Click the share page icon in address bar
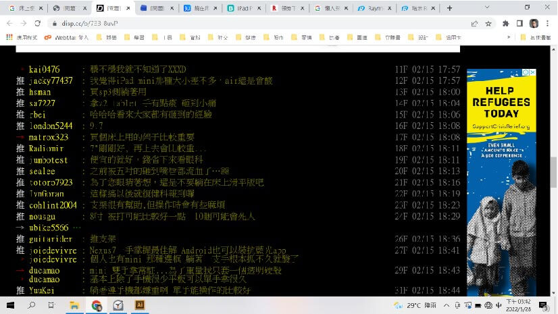Image resolution: width=558 pixels, height=314 pixels. click(x=472, y=23)
